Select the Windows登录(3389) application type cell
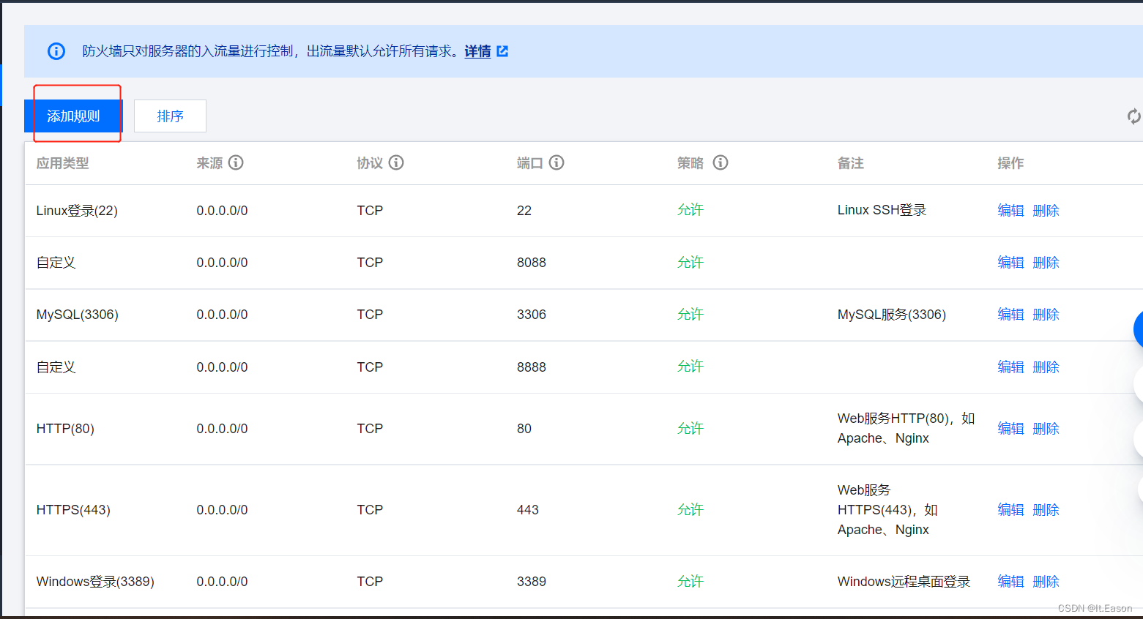Viewport: 1143px width, 619px height. [95, 582]
